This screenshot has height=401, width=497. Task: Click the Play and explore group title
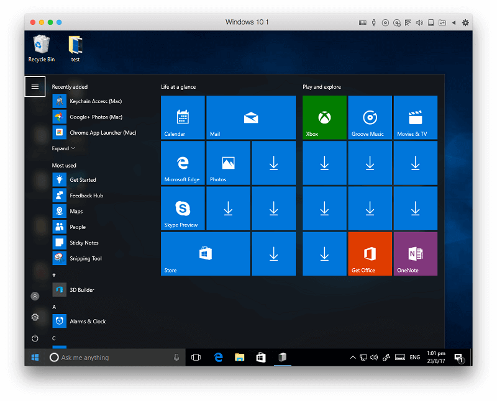[322, 87]
